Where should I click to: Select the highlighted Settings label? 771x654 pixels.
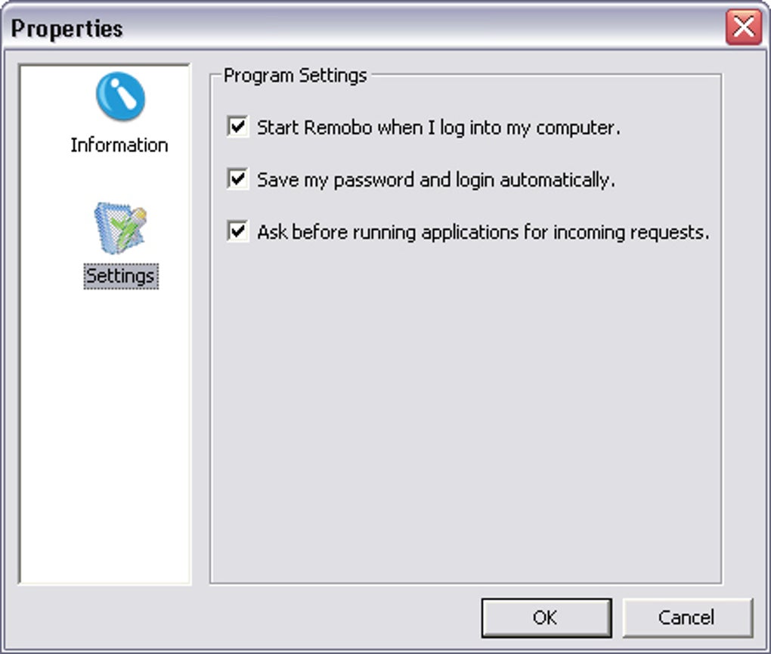pyautogui.click(x=120, y=276)
